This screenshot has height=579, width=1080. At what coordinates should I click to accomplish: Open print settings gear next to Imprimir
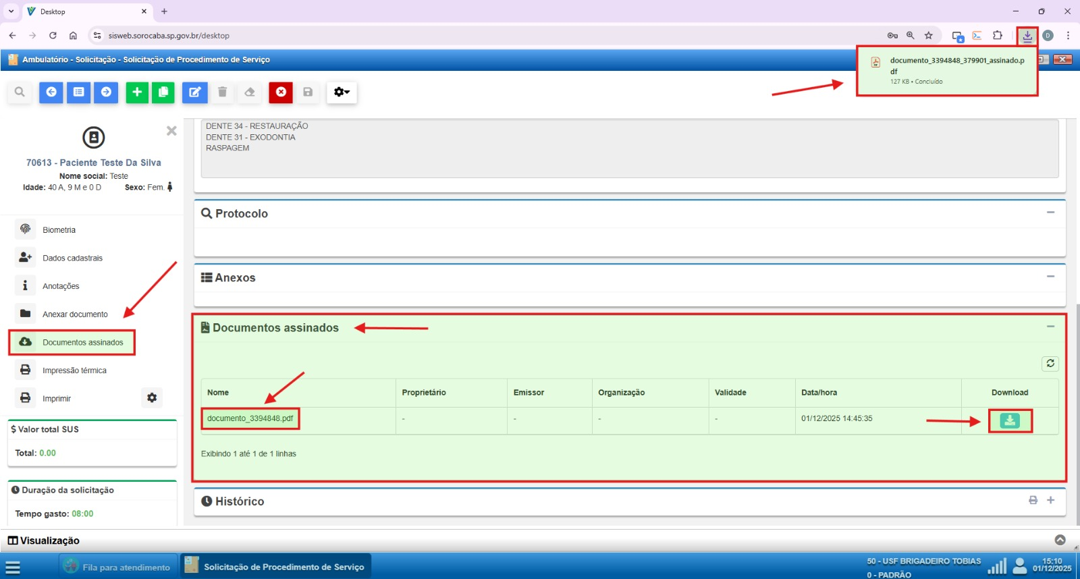coord(152,398)
